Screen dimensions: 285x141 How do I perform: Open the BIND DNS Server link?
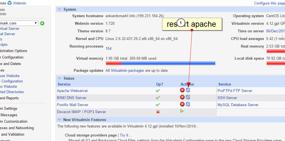(71, 98)
